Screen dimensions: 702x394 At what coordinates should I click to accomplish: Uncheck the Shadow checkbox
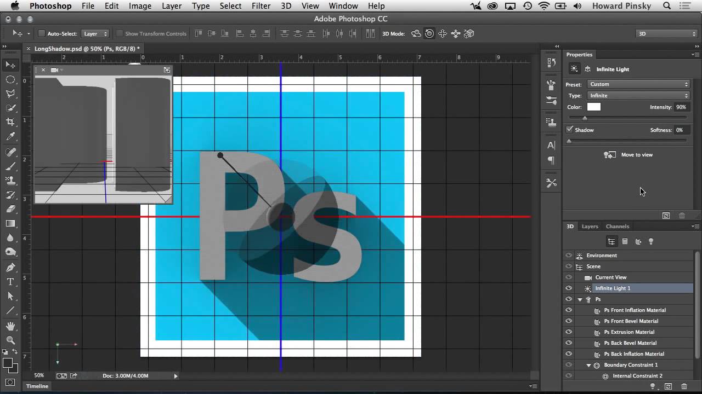tap(570, 130)
